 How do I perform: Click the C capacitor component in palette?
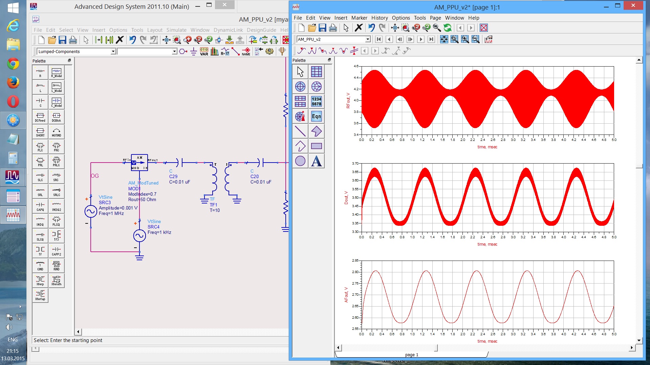point(40,102)
